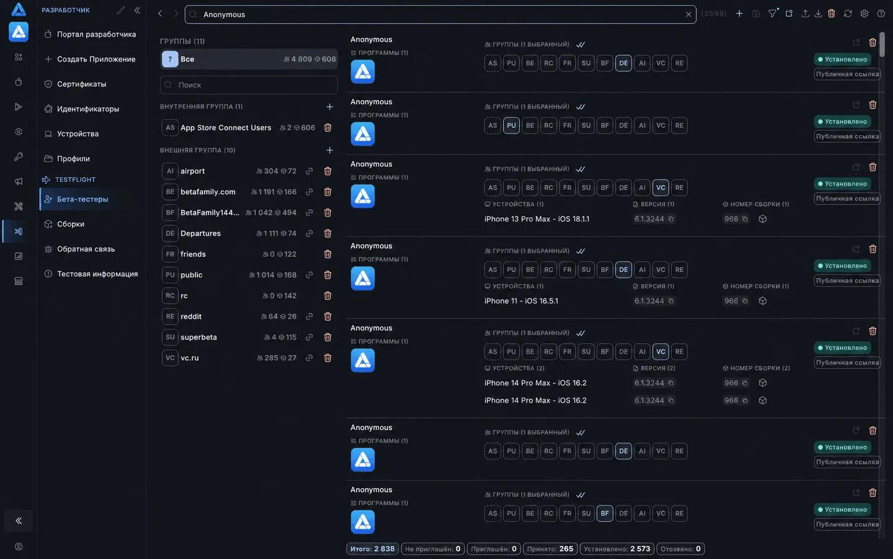Open Идентификаторы in sidebar
The image size is (893, 559).
[92, 109]
